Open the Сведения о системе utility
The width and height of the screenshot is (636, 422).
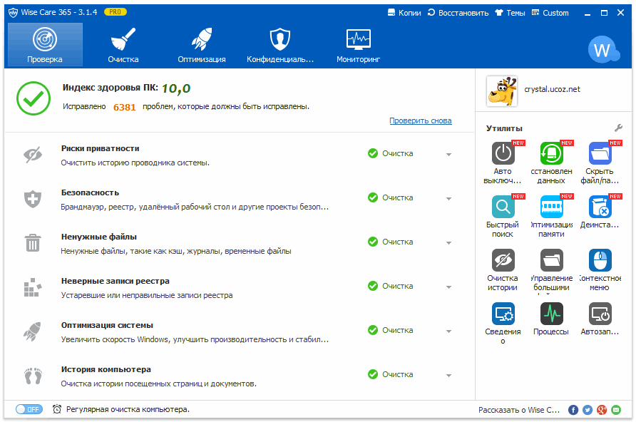503,314
